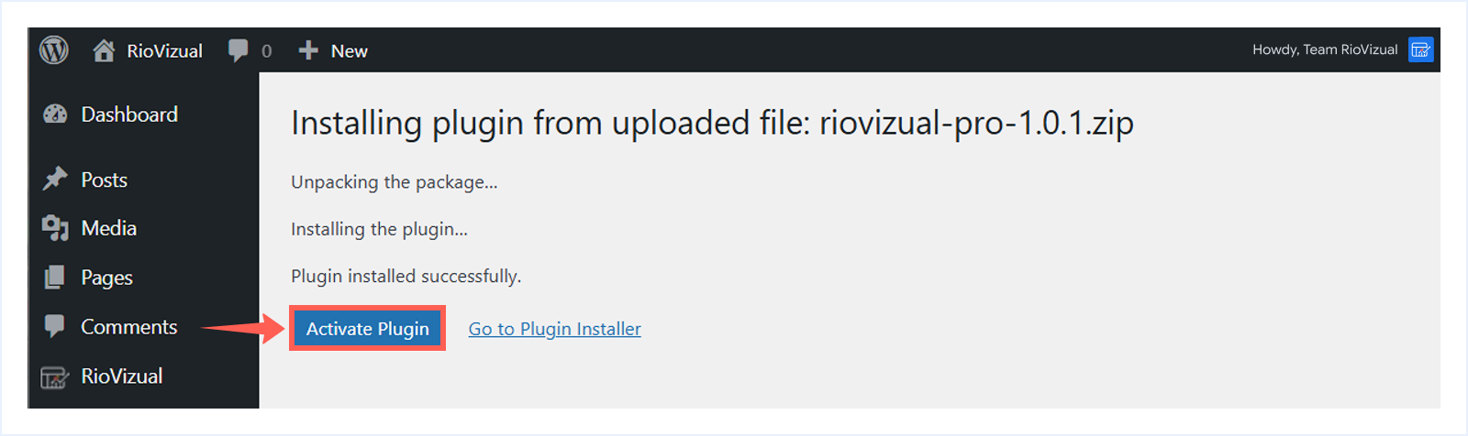Open the Media menu item
Viewport: 1468px width, 436px height.
[108, 228]
